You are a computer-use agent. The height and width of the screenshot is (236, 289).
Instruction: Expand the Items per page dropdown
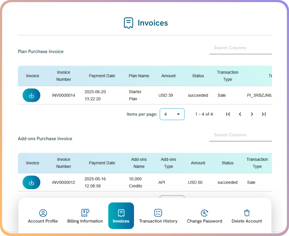coord(172,114)
